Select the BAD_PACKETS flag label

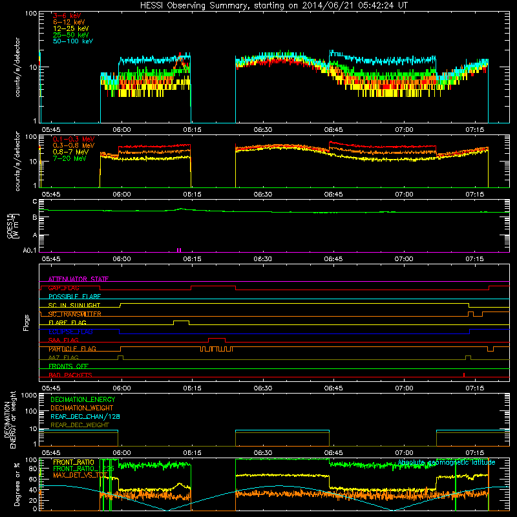click(70, 375)
